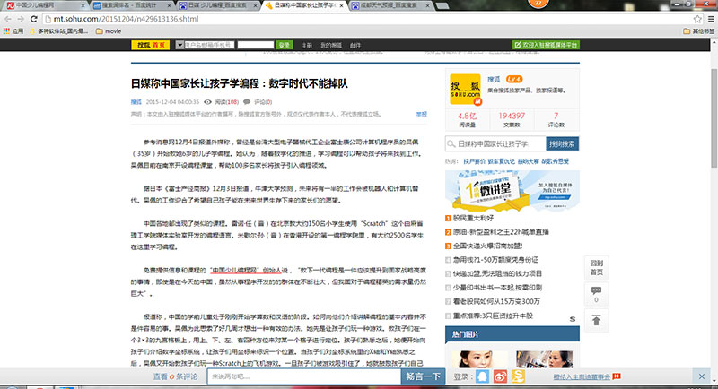Focus the username input in Sohu header
718x389 pixels.
pos(209,45)
